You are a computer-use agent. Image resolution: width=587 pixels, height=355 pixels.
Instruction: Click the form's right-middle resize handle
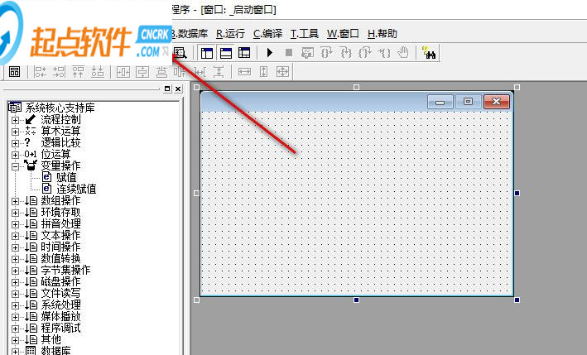[517, 193]
